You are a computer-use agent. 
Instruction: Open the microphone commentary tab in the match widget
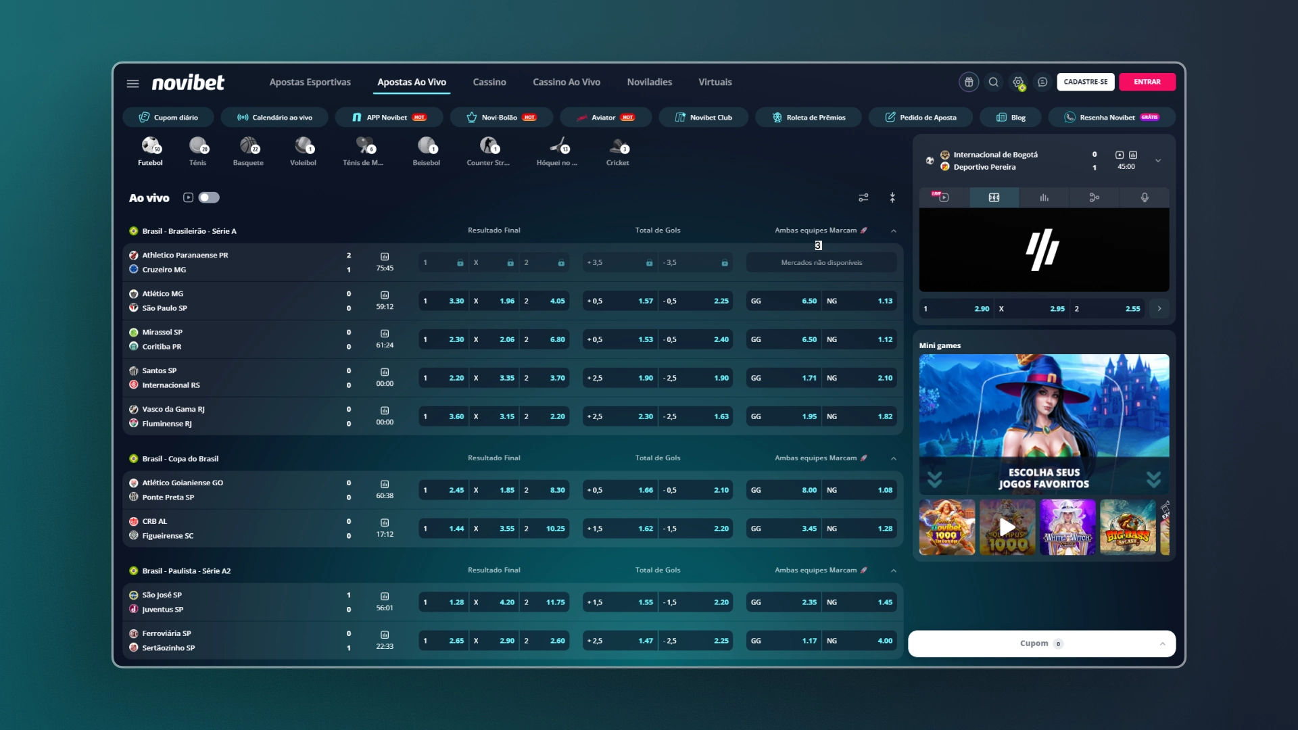click(1145, 197)
